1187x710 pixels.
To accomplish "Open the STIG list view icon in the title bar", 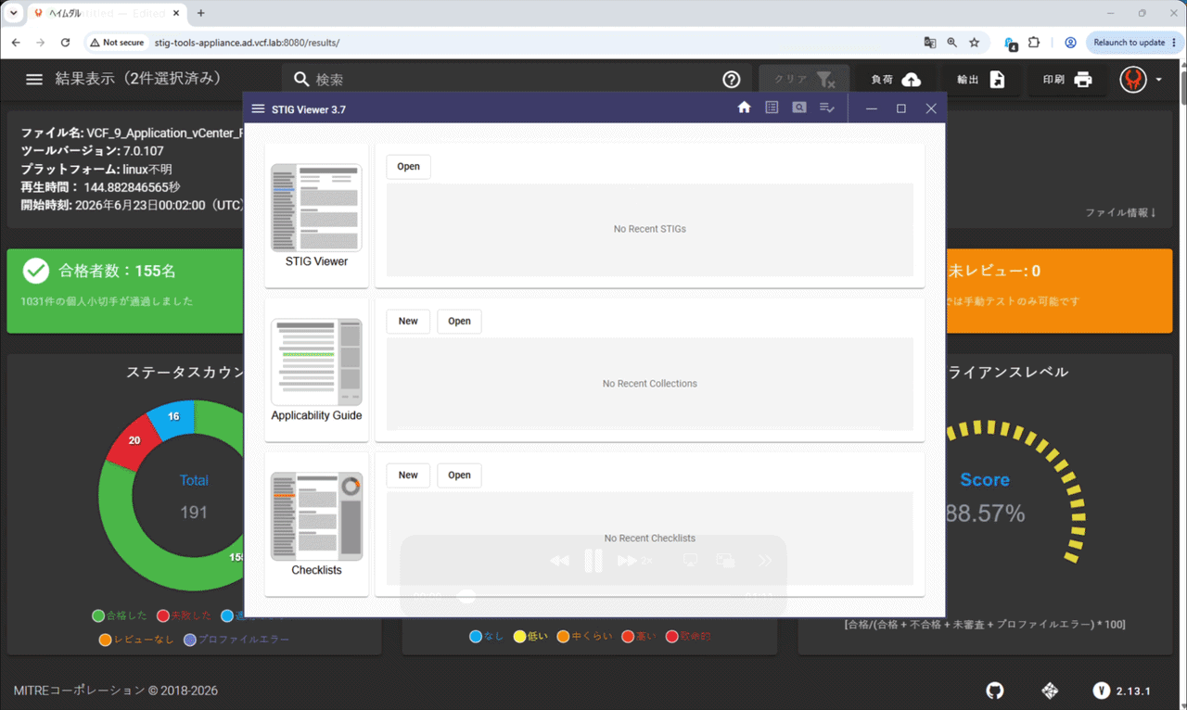I will (772, 108).
